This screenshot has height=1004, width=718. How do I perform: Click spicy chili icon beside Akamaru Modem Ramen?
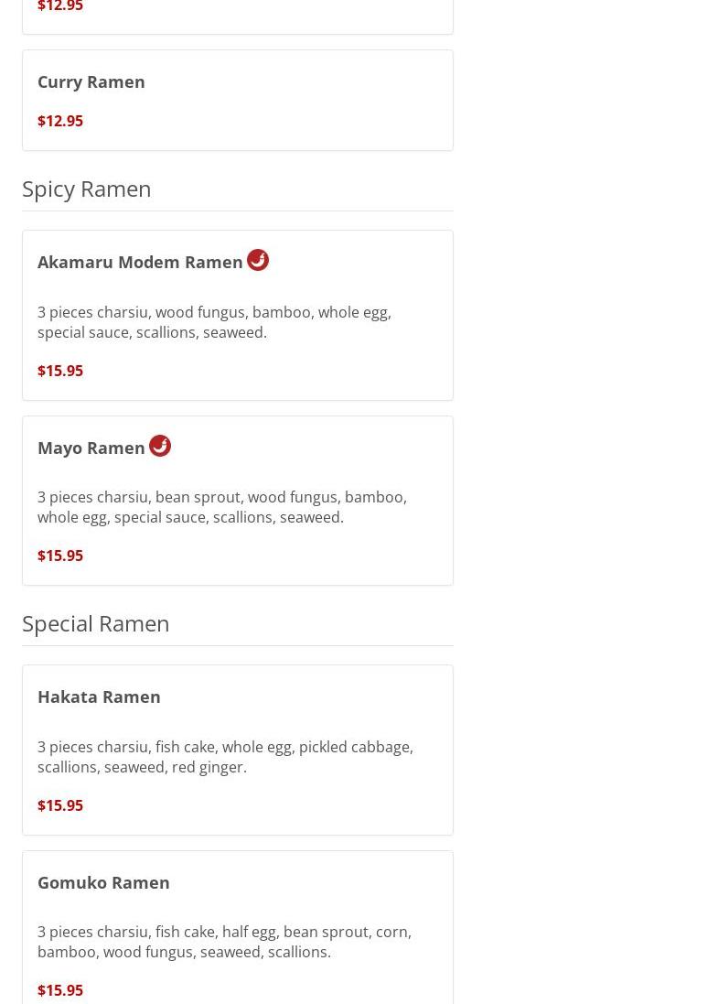pyautogui.click(x=258, y=260)
